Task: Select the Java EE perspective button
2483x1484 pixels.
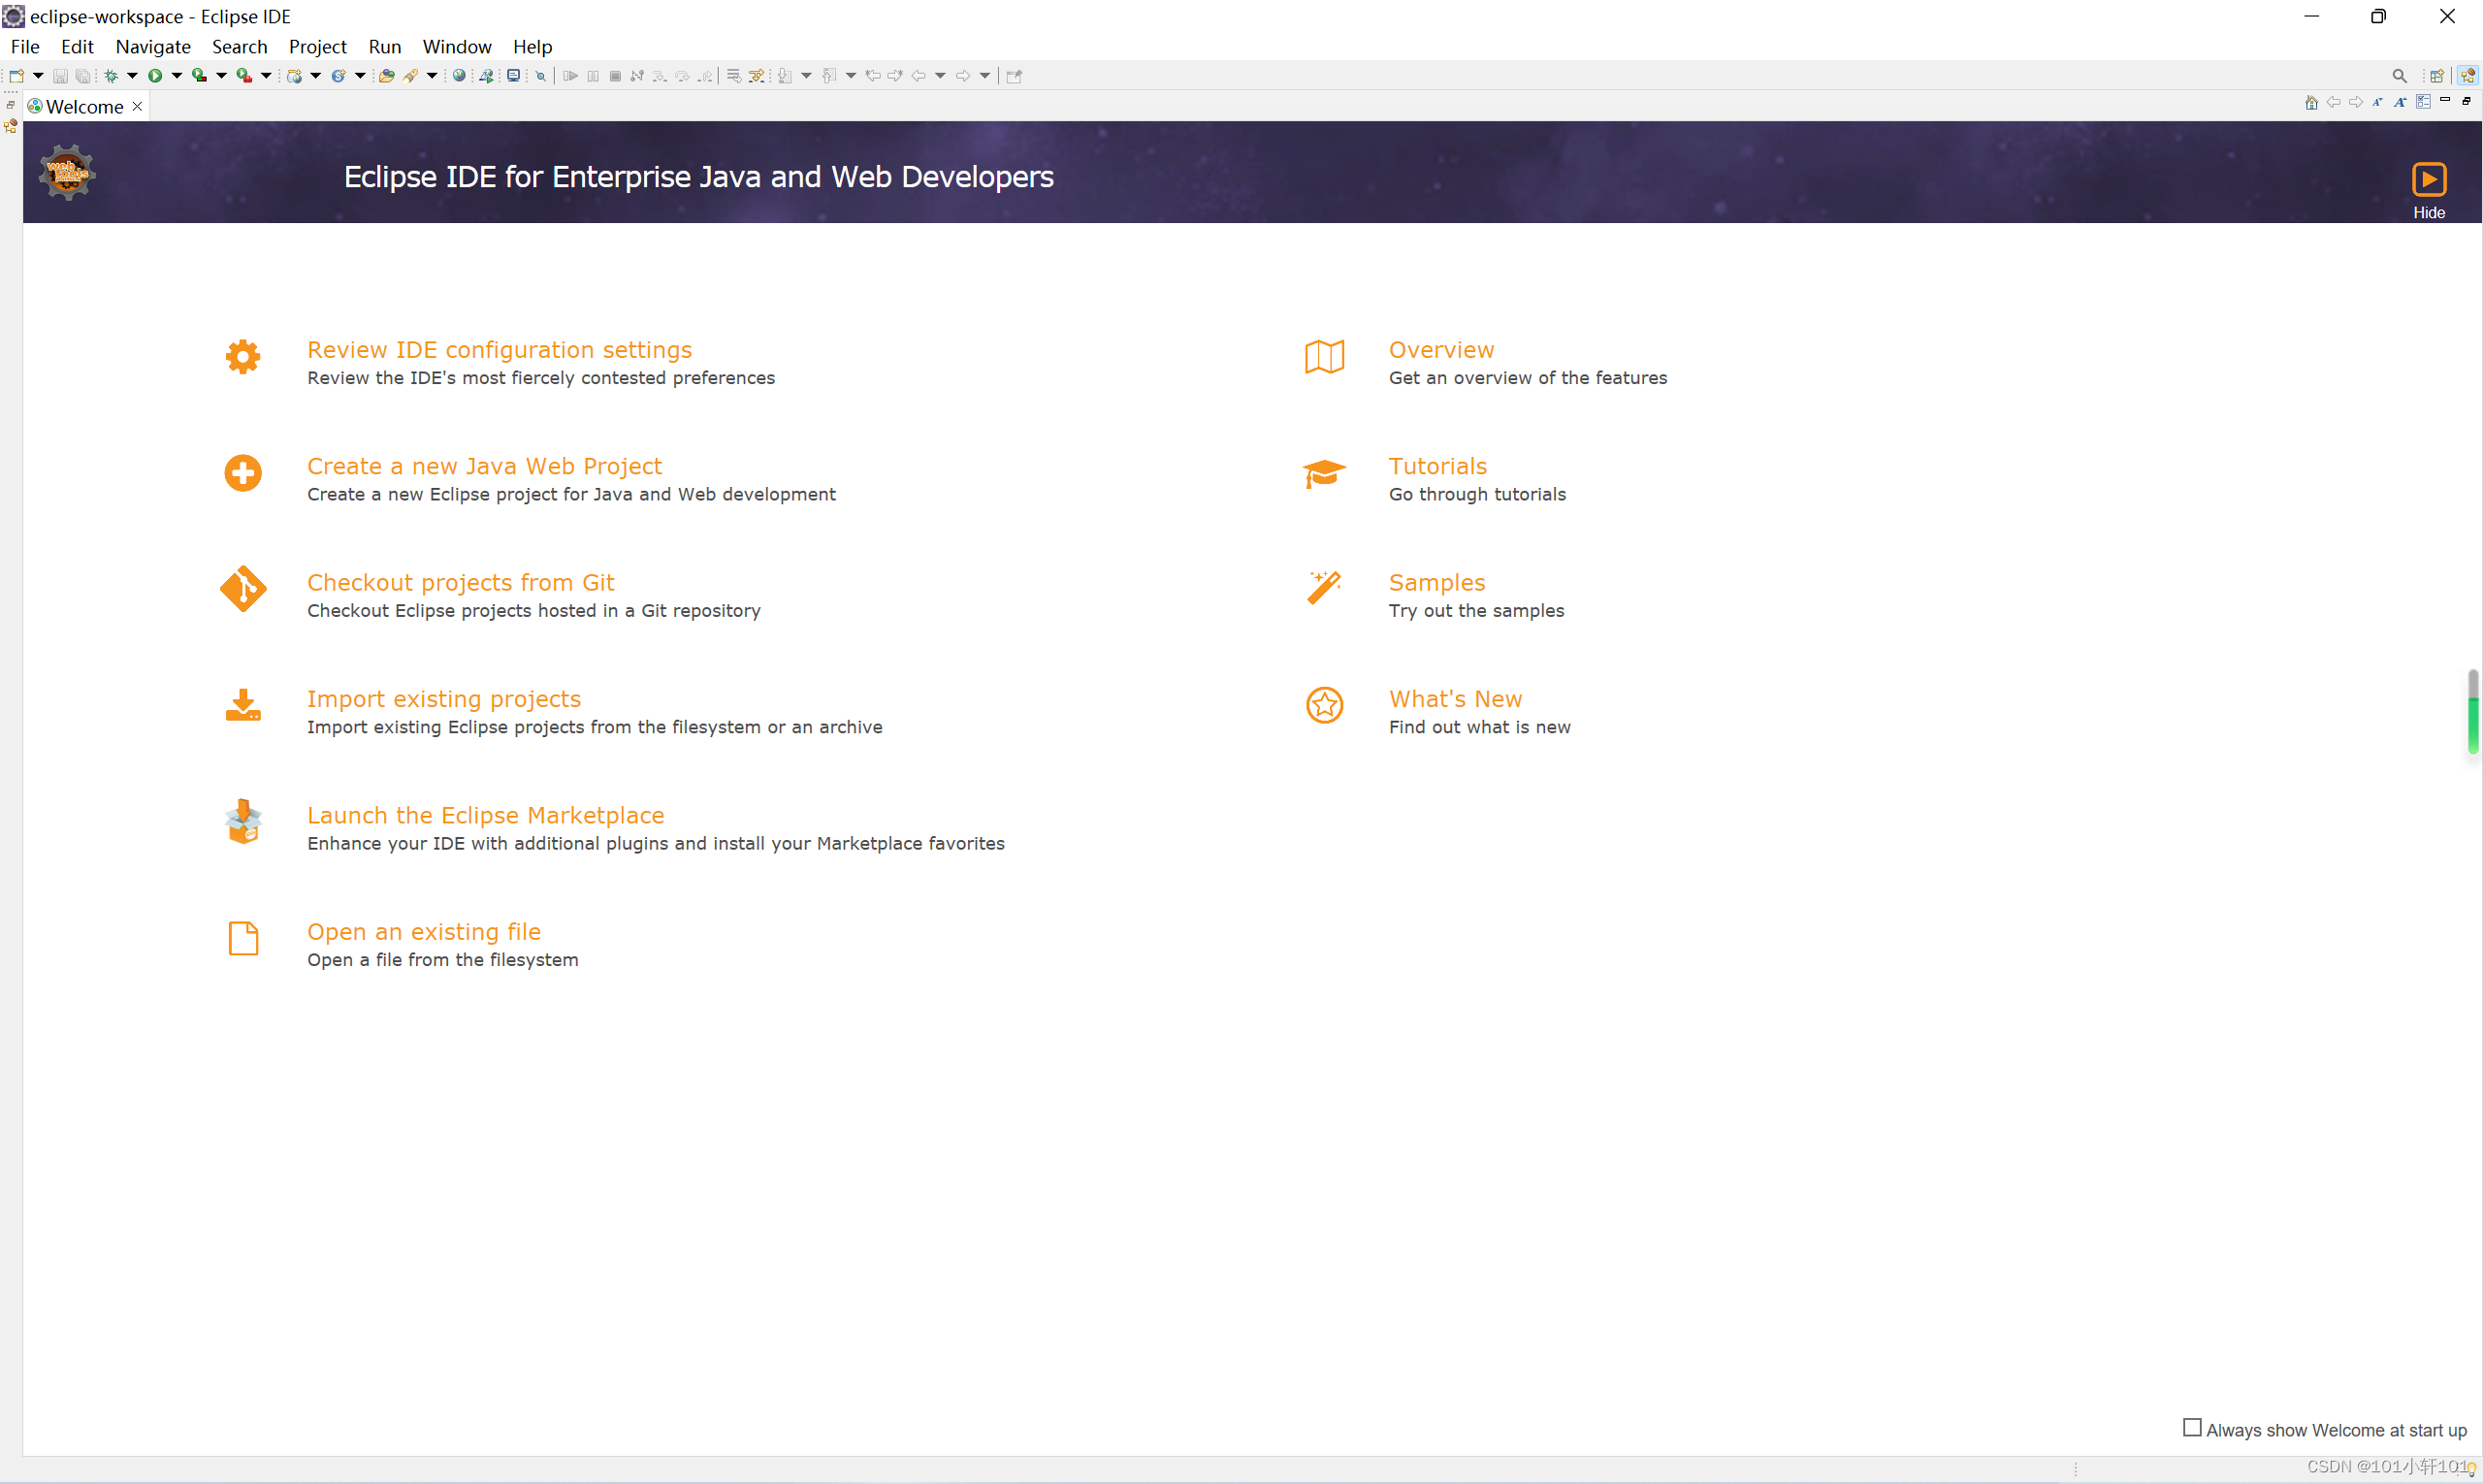Action: [2467, 76]
